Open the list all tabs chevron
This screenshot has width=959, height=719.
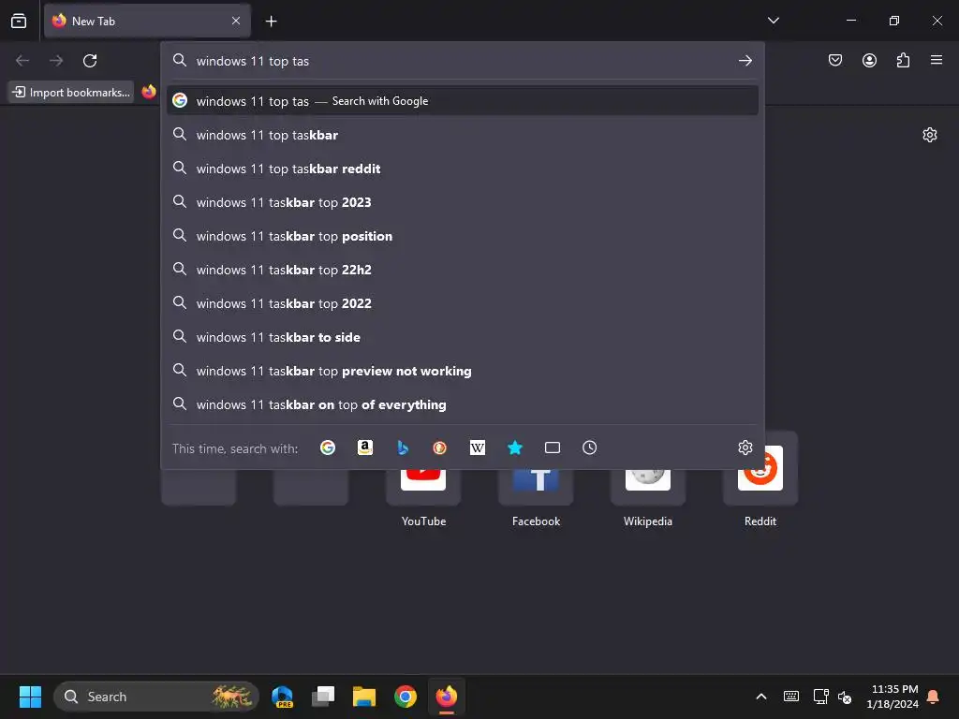773,21
